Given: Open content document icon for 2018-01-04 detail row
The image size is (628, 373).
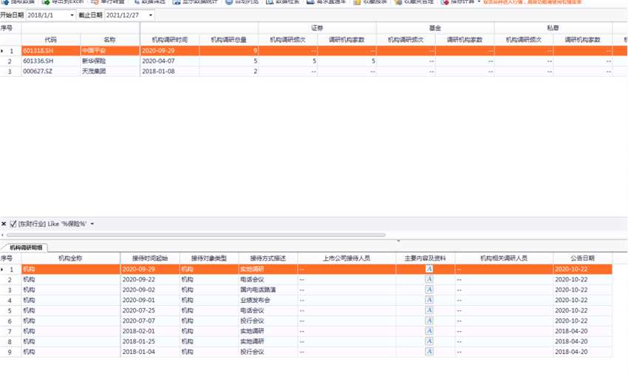Looking at the screenshot, I should point(429,352).
